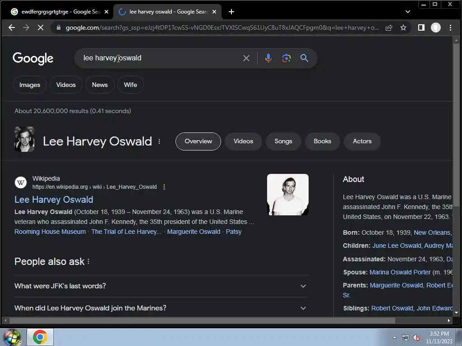Clear the search box text
This screenshot has width=462, height=346.
246,58
